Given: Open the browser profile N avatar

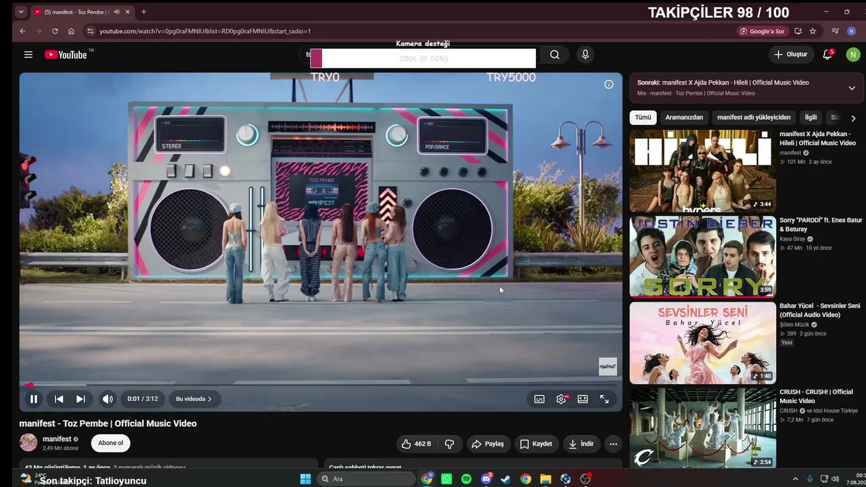Looking at the screenshot, I should point(852,31).
